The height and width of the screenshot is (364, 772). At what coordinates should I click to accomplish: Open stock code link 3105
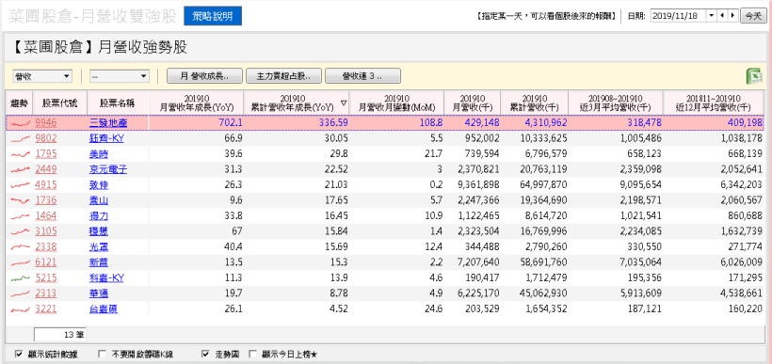(46, 231)
